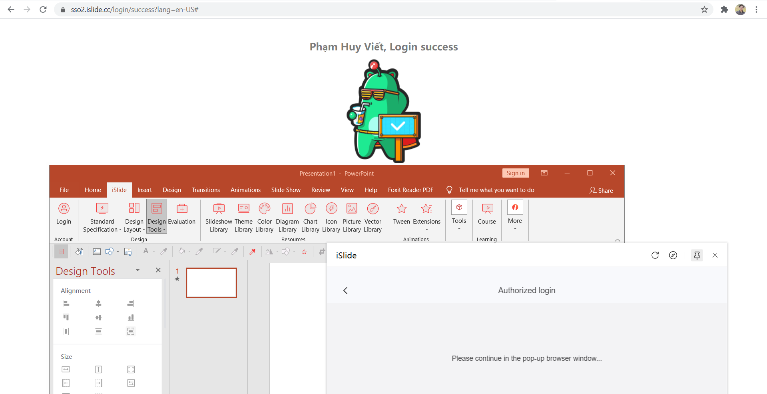Bookmark this page with star icon
The height and width of the screenshot is (394, 767).
(x=704, y=10)
